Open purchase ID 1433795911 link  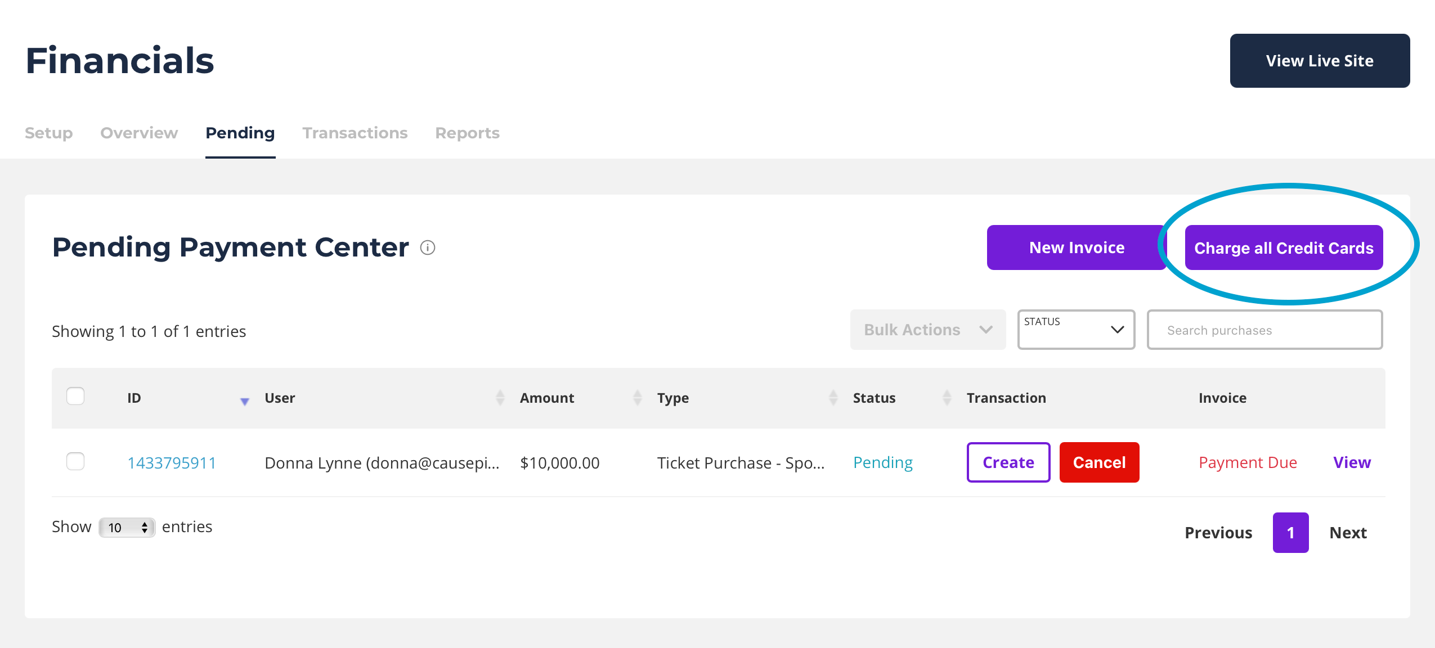[172, 463]
